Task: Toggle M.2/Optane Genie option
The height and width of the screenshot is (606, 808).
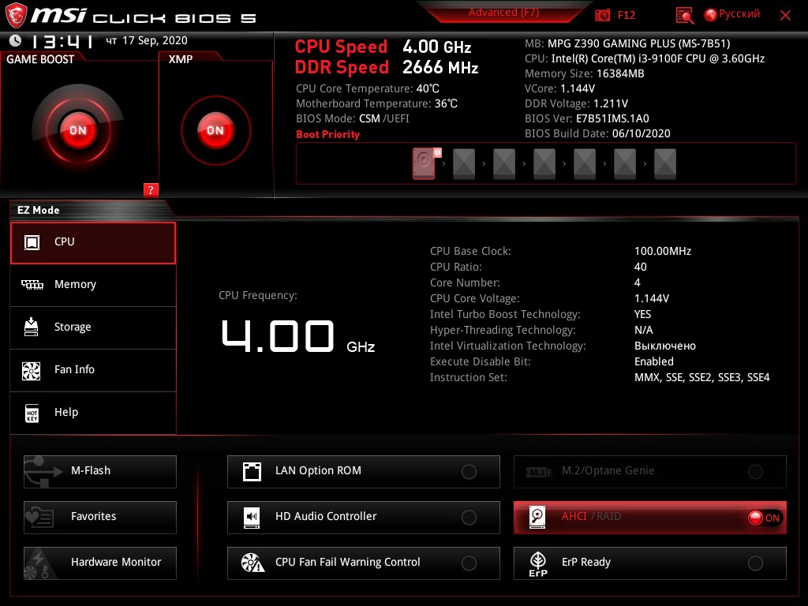Action: [x=755, y=472]
